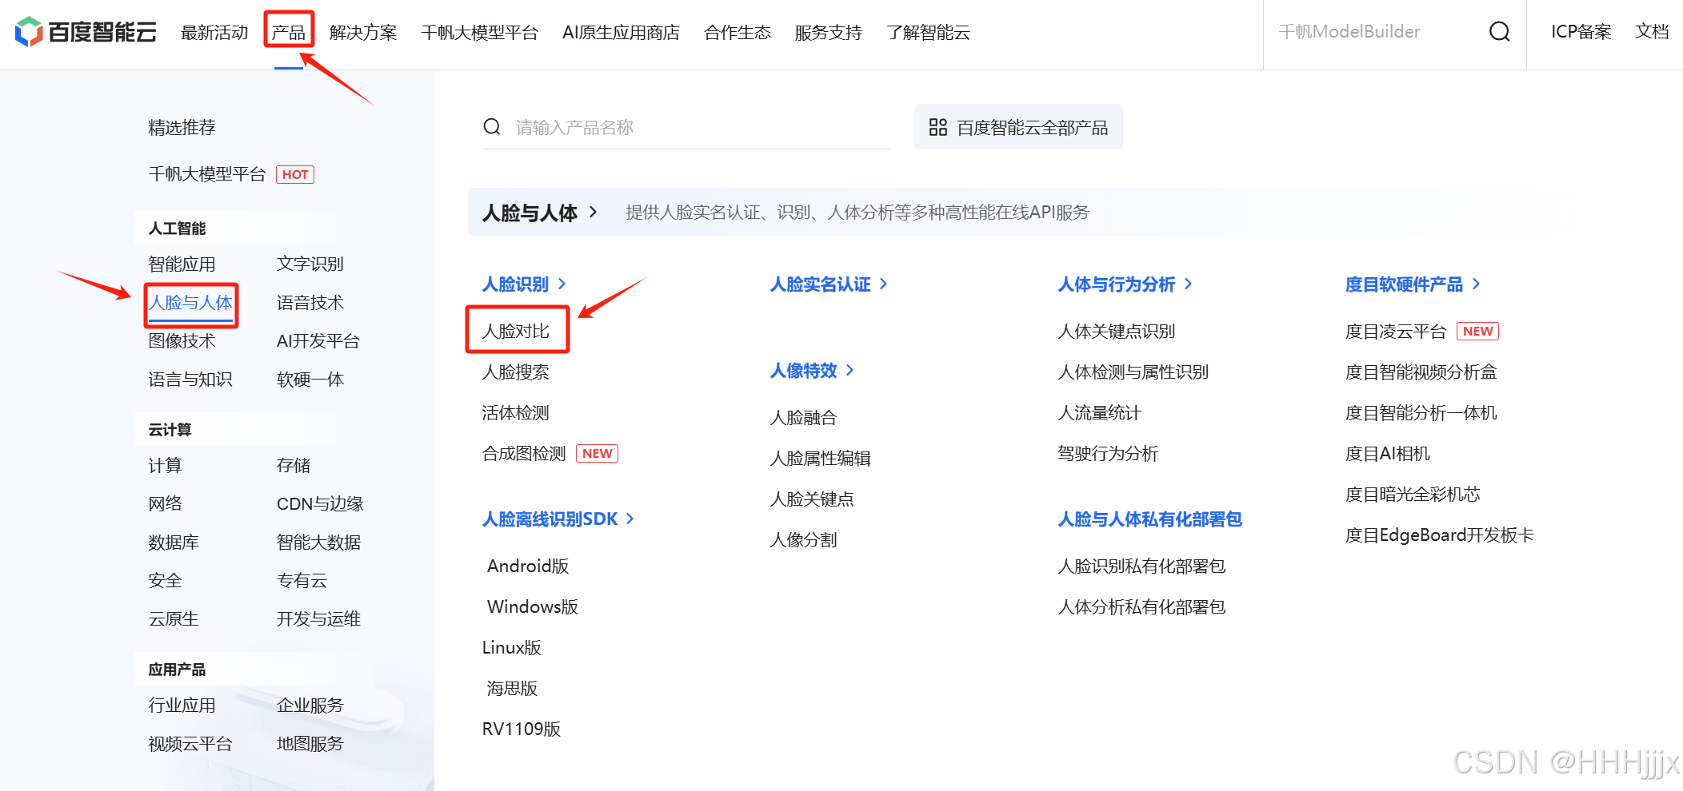Open 合作生态 in the top navigation
1683x791 pixels.
click(x=738, y=33)
